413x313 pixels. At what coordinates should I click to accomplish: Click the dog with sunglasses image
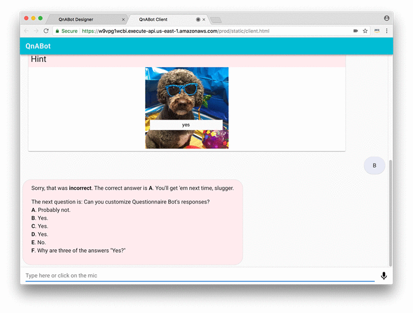tap(187, 108)
